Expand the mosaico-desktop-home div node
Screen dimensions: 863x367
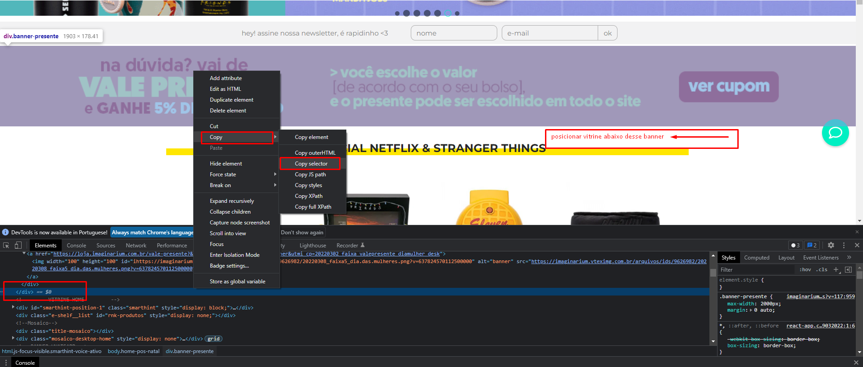point(13,338)
